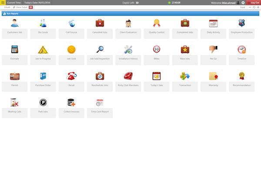The height and width of the screenshot is (172, 261).
Task: Select the Daily Activity calendar icon
Action: pyautogui.click(x=214, y=23)
